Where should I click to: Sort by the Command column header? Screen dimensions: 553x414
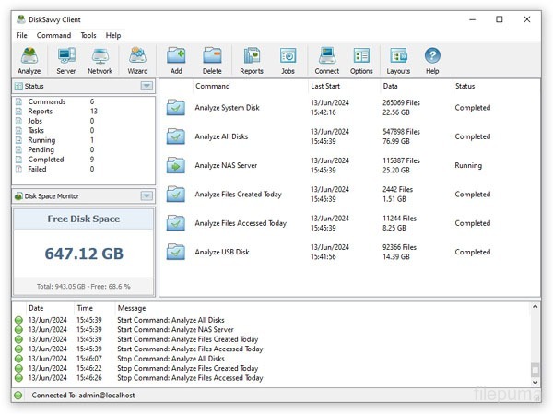click(x=213, y=86)
